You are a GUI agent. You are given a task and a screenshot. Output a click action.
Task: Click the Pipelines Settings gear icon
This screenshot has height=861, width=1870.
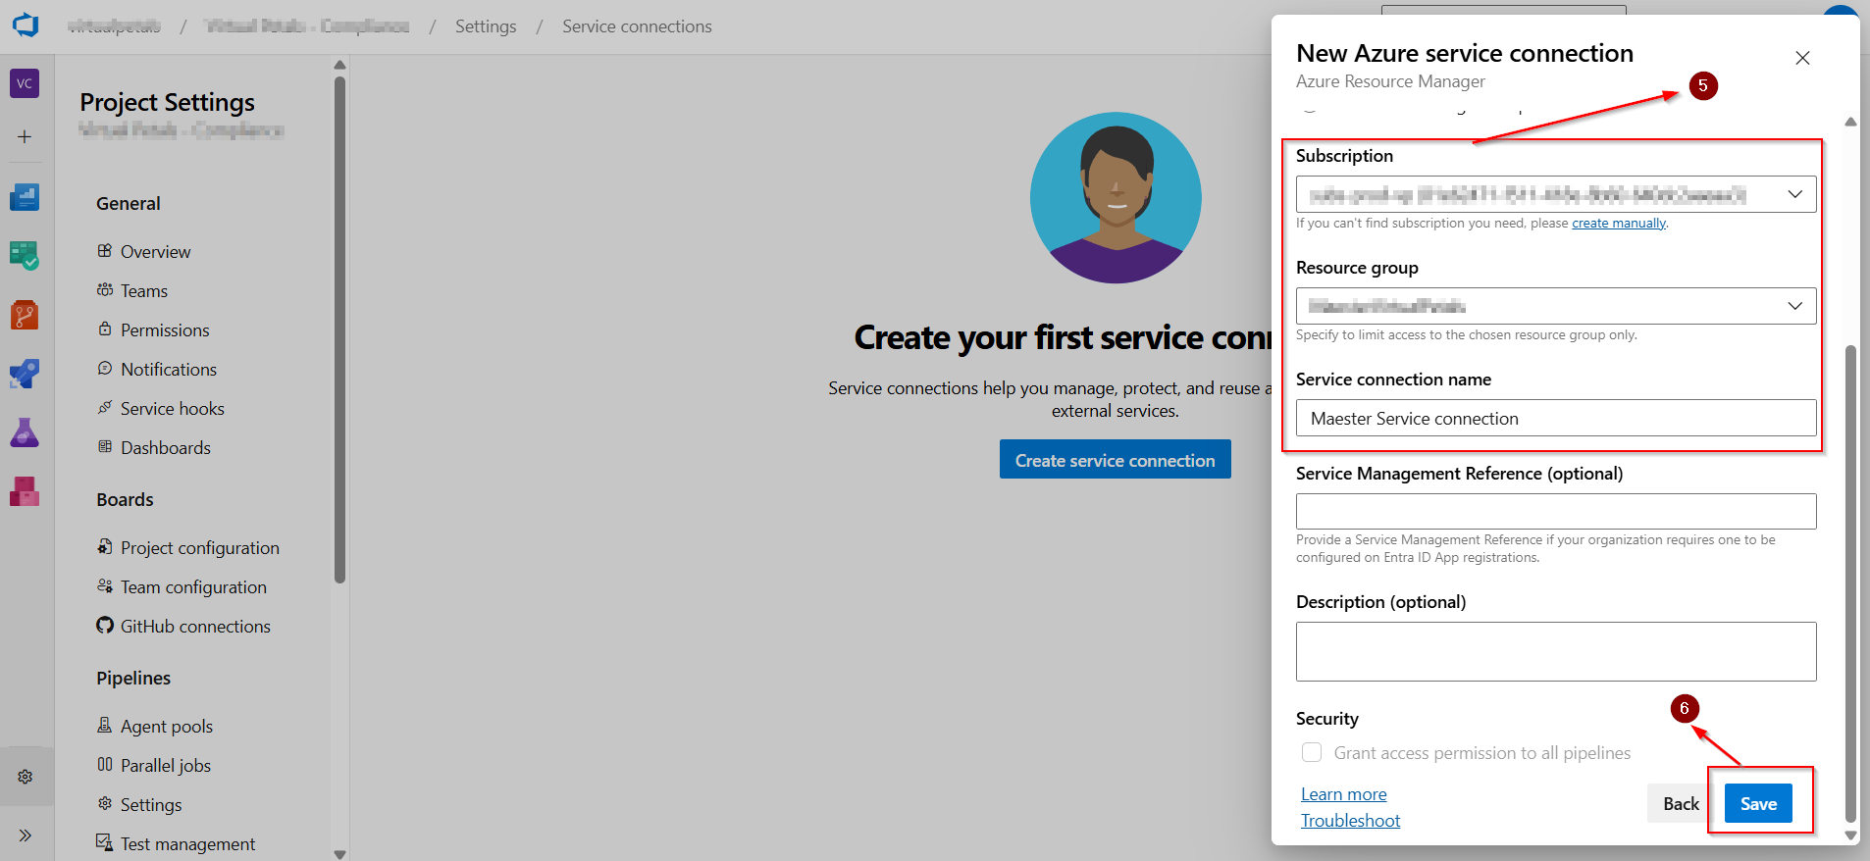pos(105,804)
